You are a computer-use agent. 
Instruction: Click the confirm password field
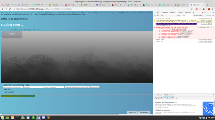pyautogui.click(x=54, y=87)
